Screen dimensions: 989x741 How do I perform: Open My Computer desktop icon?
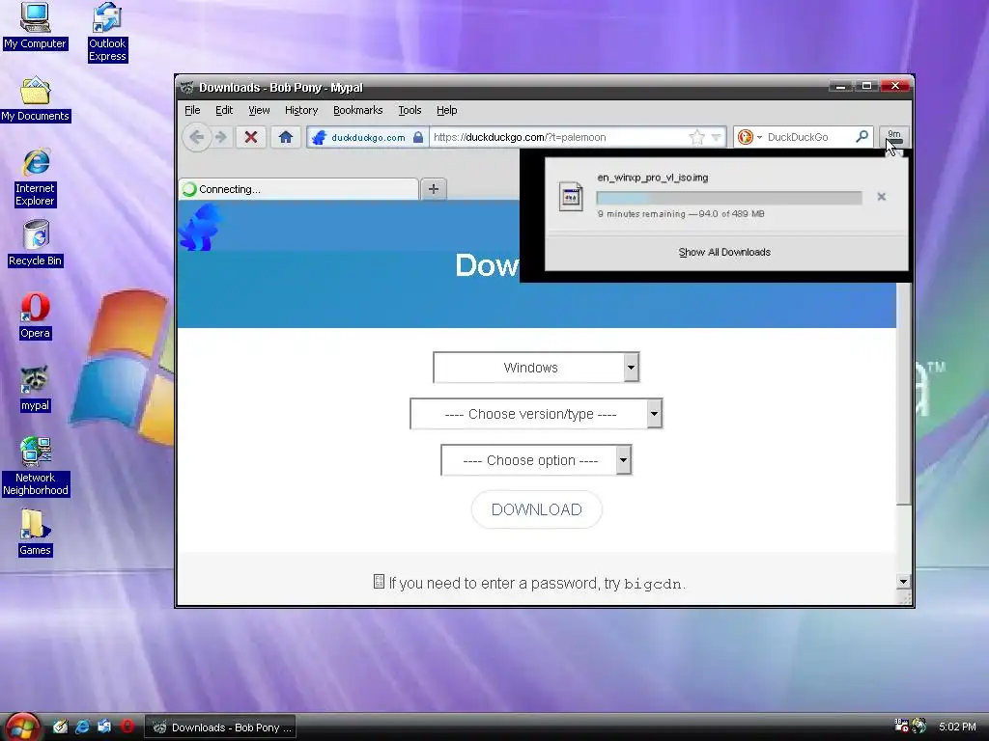[35, 25]
